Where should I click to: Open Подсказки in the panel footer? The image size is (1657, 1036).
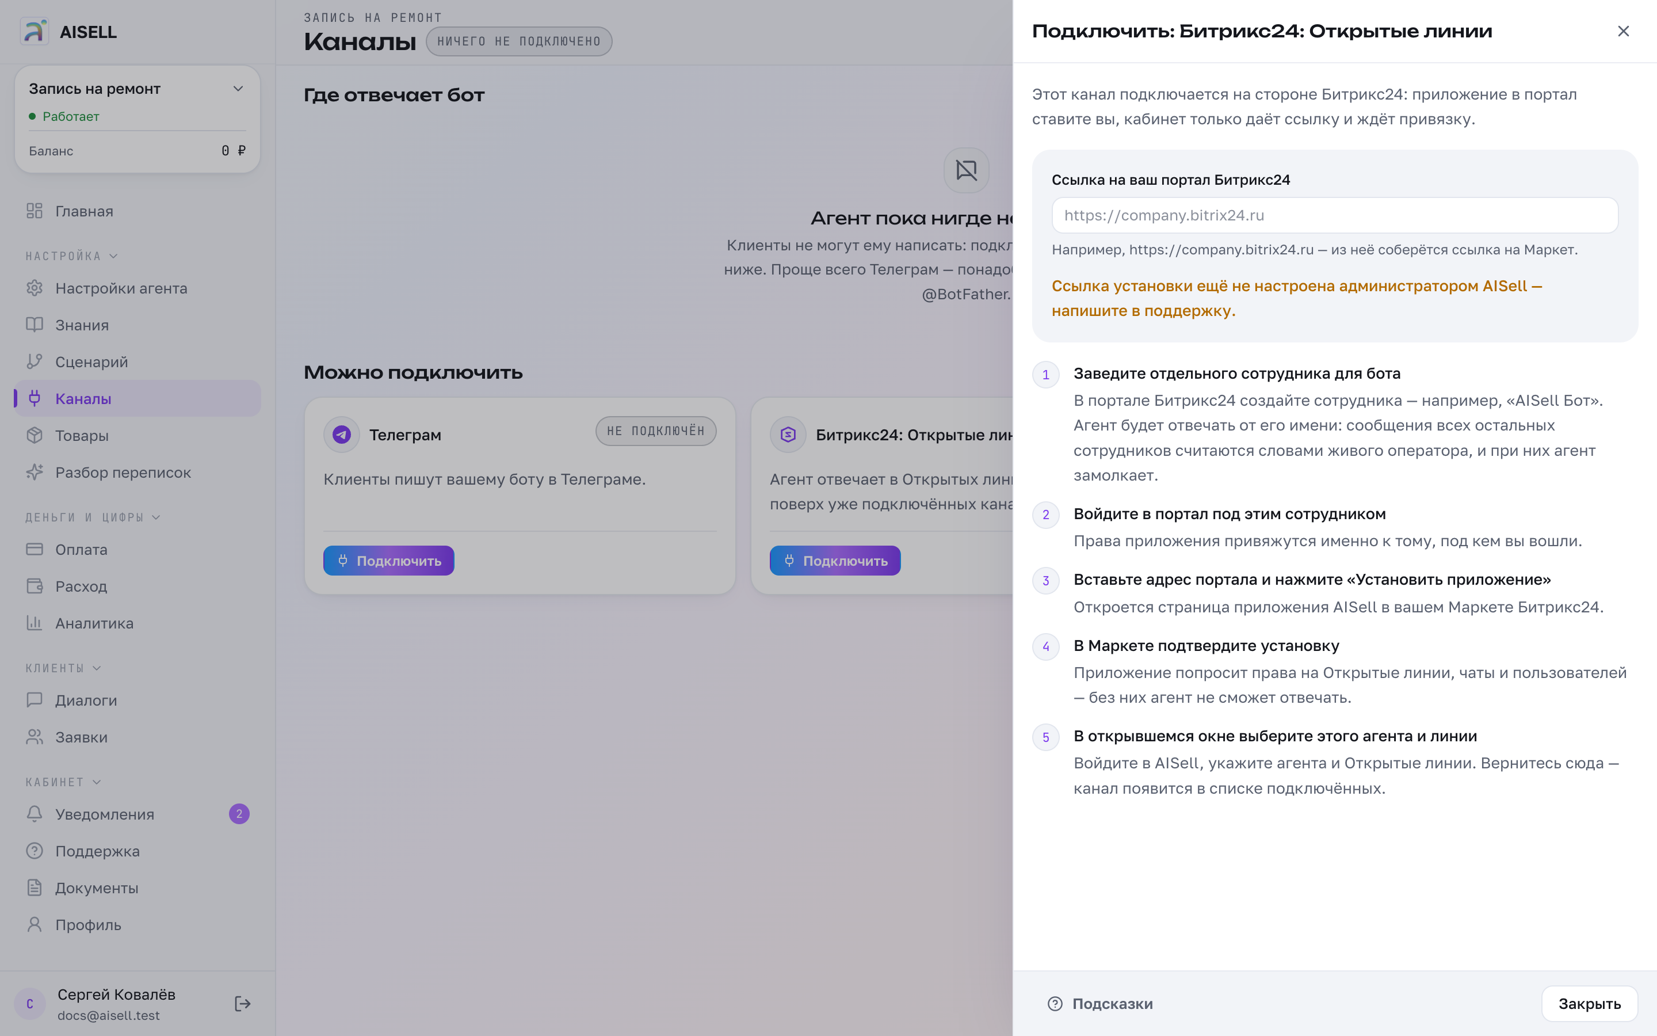pos(1100,1004)
